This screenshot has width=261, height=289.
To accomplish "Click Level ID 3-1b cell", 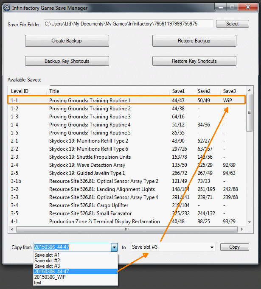I will click(16, 181).
